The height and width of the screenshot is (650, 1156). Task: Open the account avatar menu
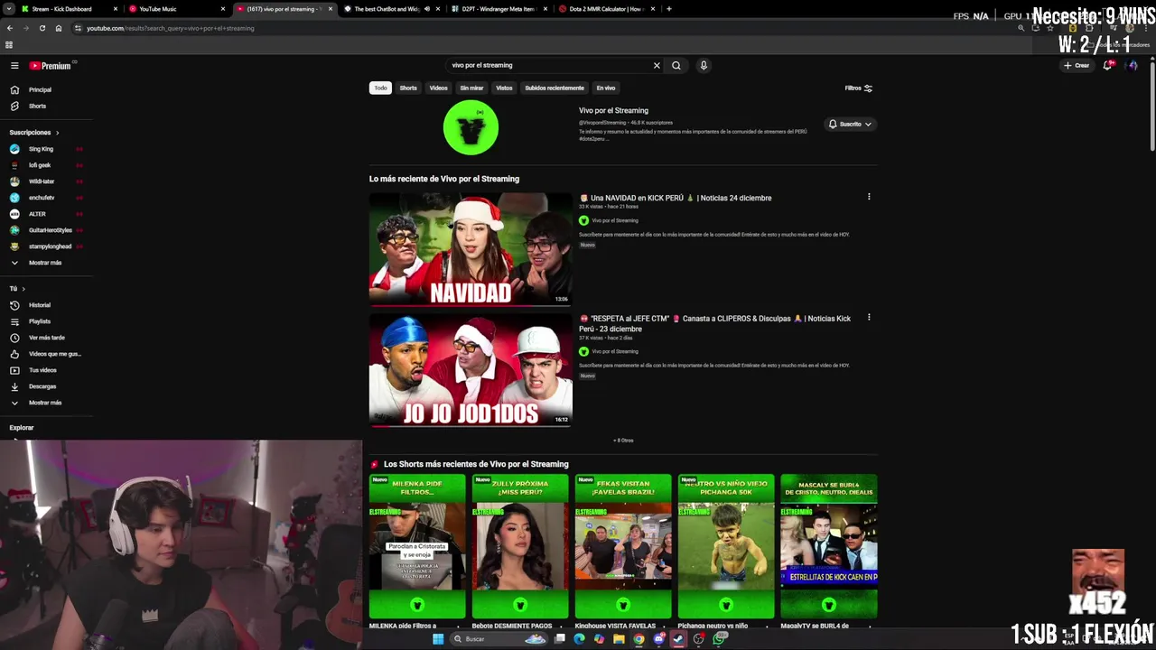point(1133,65)
